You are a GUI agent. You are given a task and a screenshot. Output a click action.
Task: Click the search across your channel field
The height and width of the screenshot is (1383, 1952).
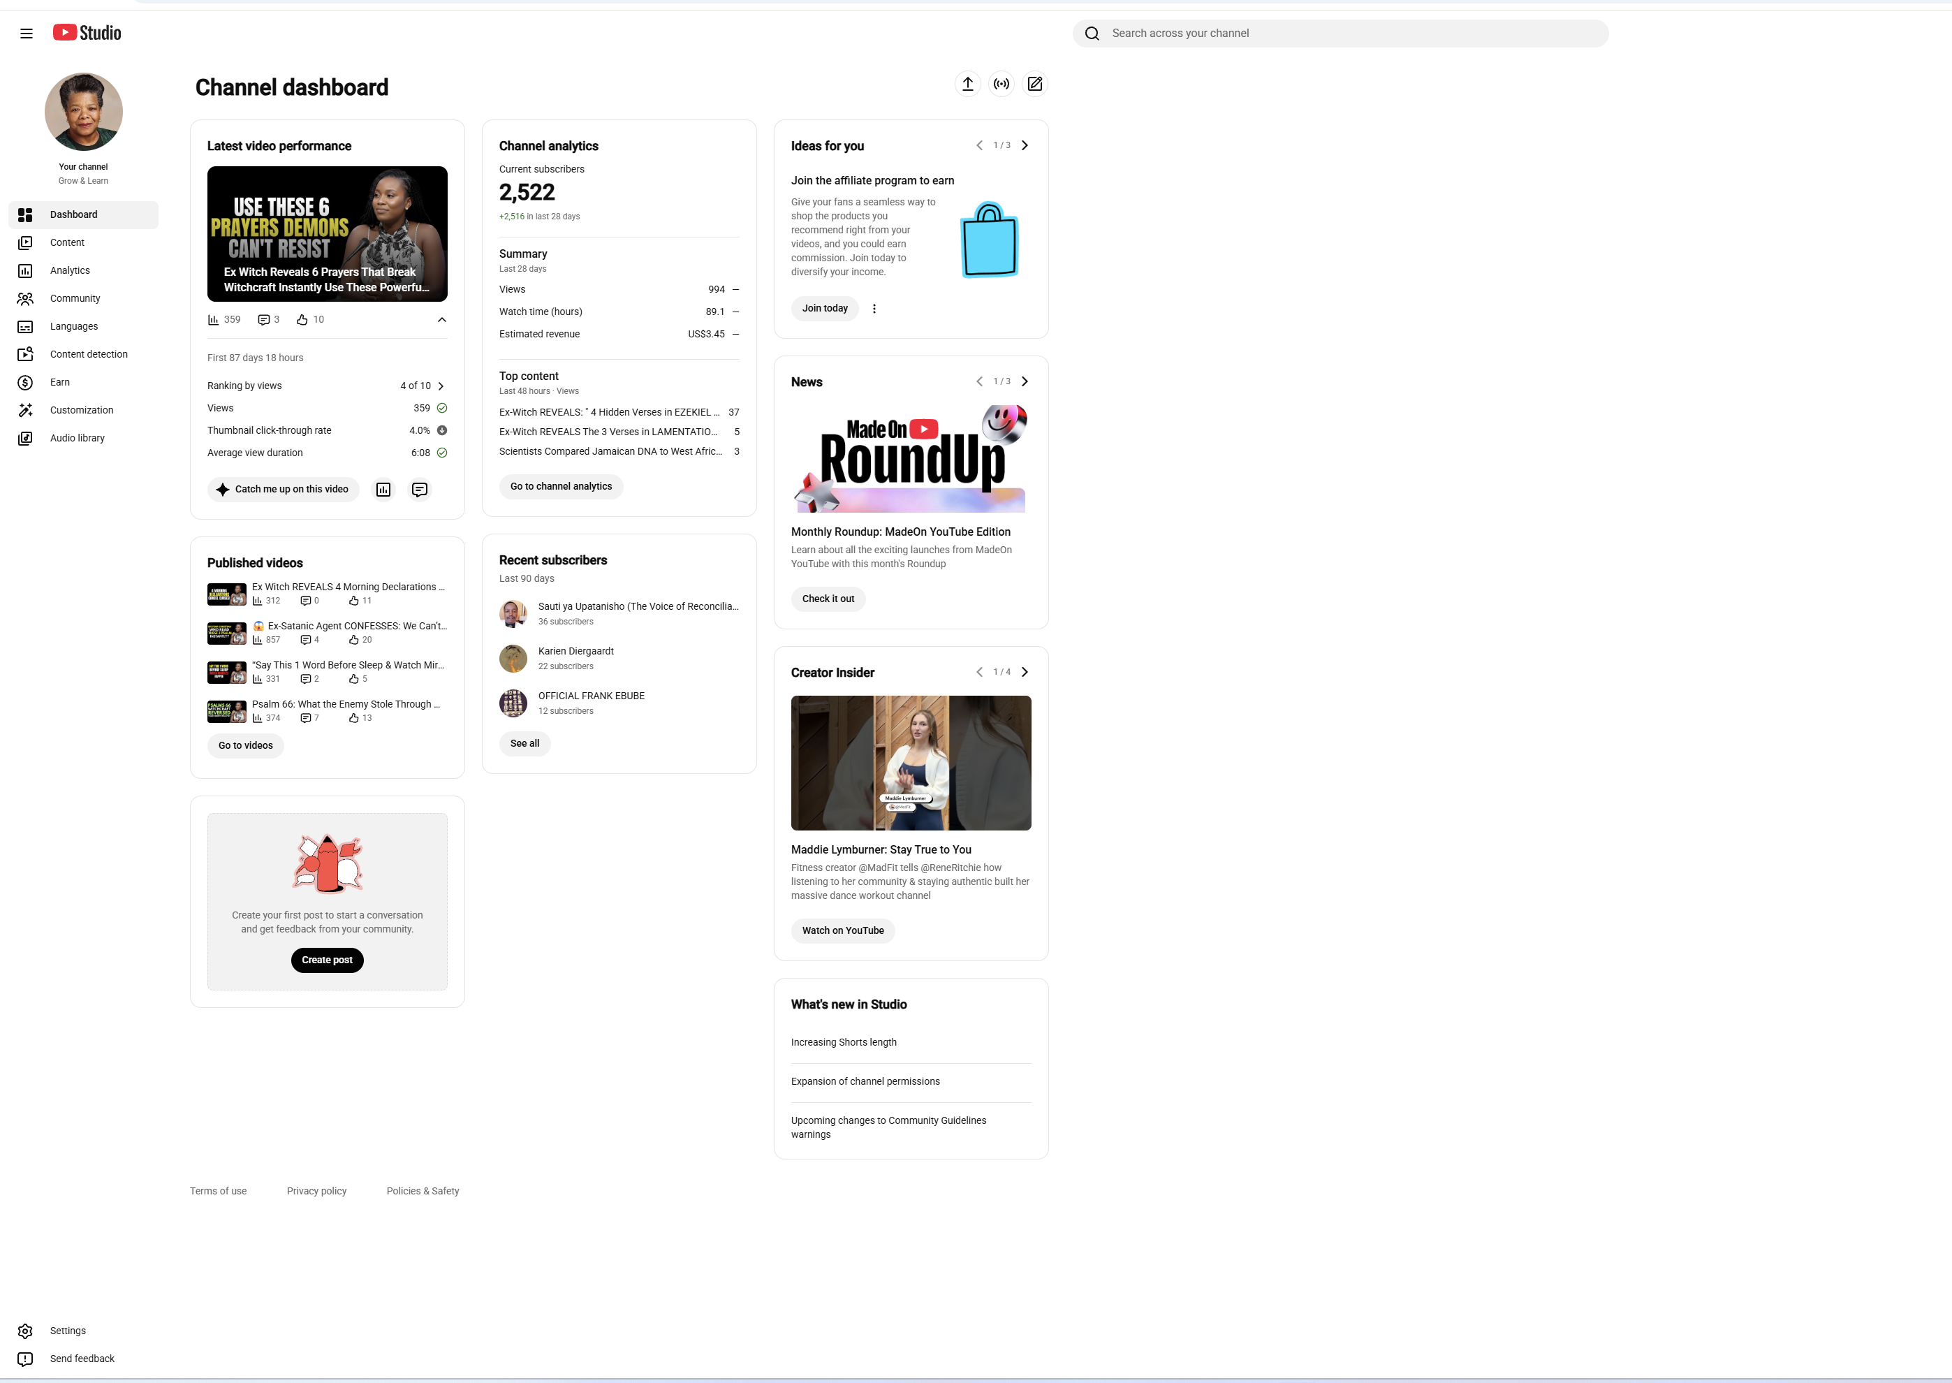[1341, 34]
